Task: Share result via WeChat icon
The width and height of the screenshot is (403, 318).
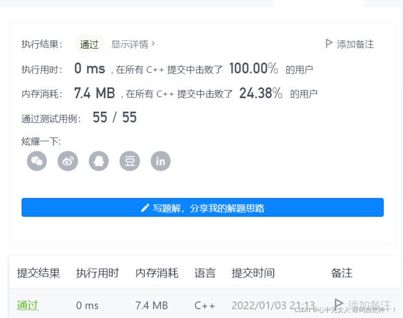Action: pyautogui.click(x=37, y=161)
